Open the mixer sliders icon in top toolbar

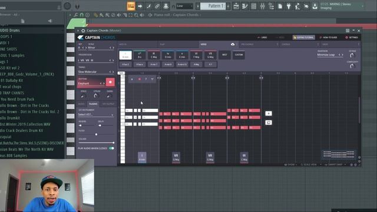262,6
